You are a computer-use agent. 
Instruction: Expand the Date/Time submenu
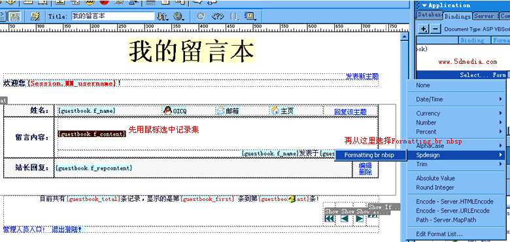(x=456, y=99)
